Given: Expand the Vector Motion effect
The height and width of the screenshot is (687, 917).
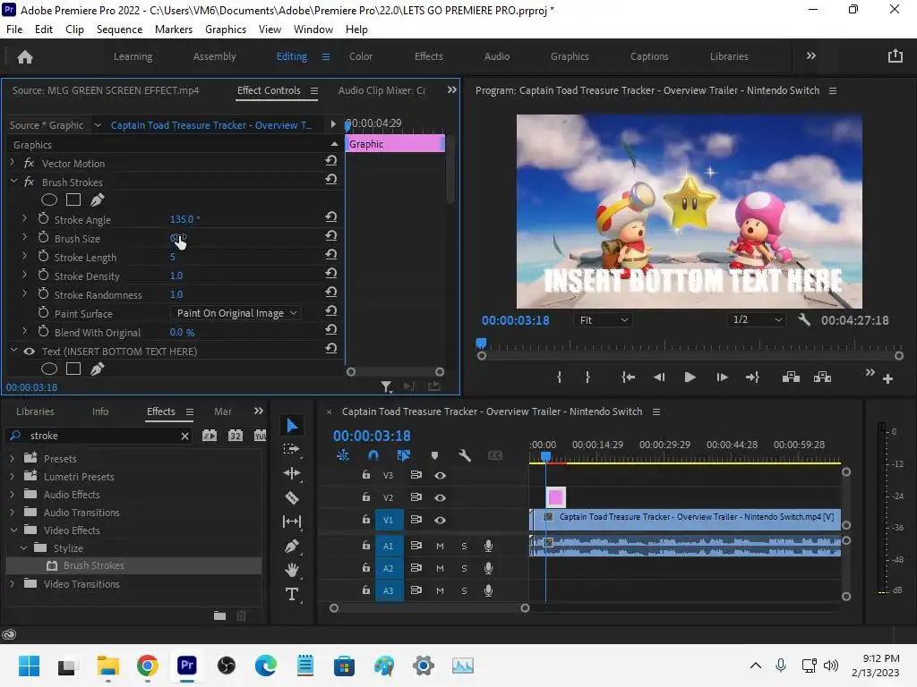Looking at the screenshot, I should 12,162.
